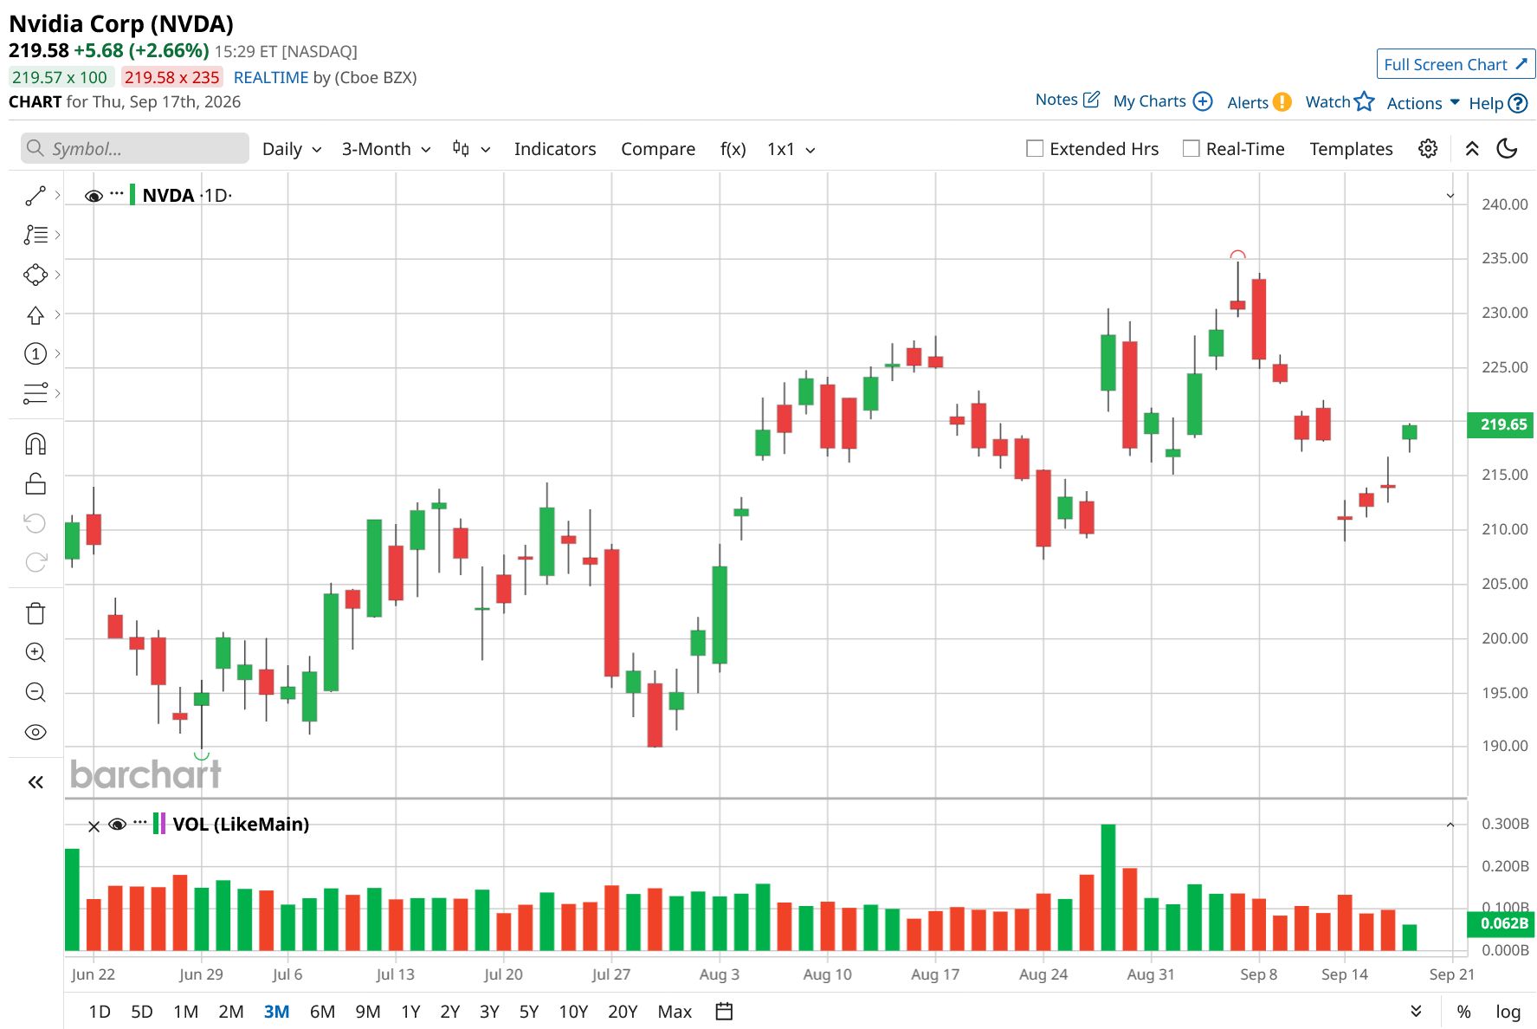
Task: Tick the Real-Time checkbox
Action: tap(1191, 149)
